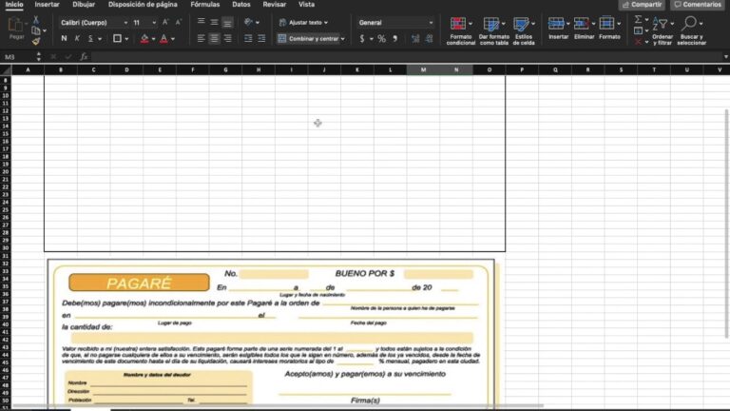Click the select-all corner triangle
The image size is (730, 411).
click(x=6, y=69)
